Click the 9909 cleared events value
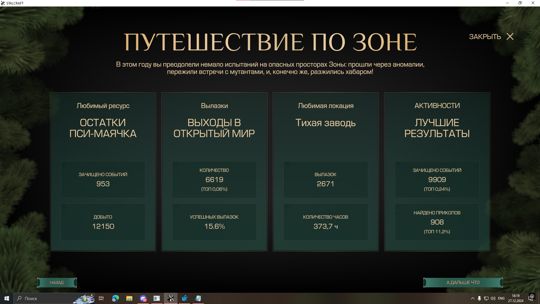The width and height of the screenshot is (540, 304). [x=437, y=180]
